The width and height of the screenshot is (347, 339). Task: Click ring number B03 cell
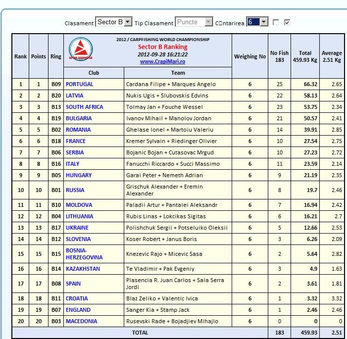[x=56, y=321]
